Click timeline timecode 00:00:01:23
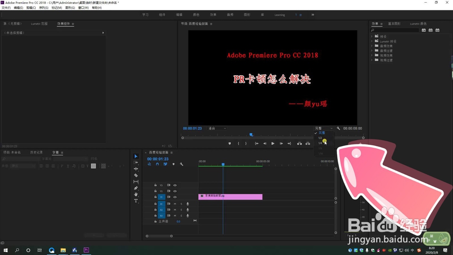Screen dimensions: 453x255 click(x=158, y=159)
